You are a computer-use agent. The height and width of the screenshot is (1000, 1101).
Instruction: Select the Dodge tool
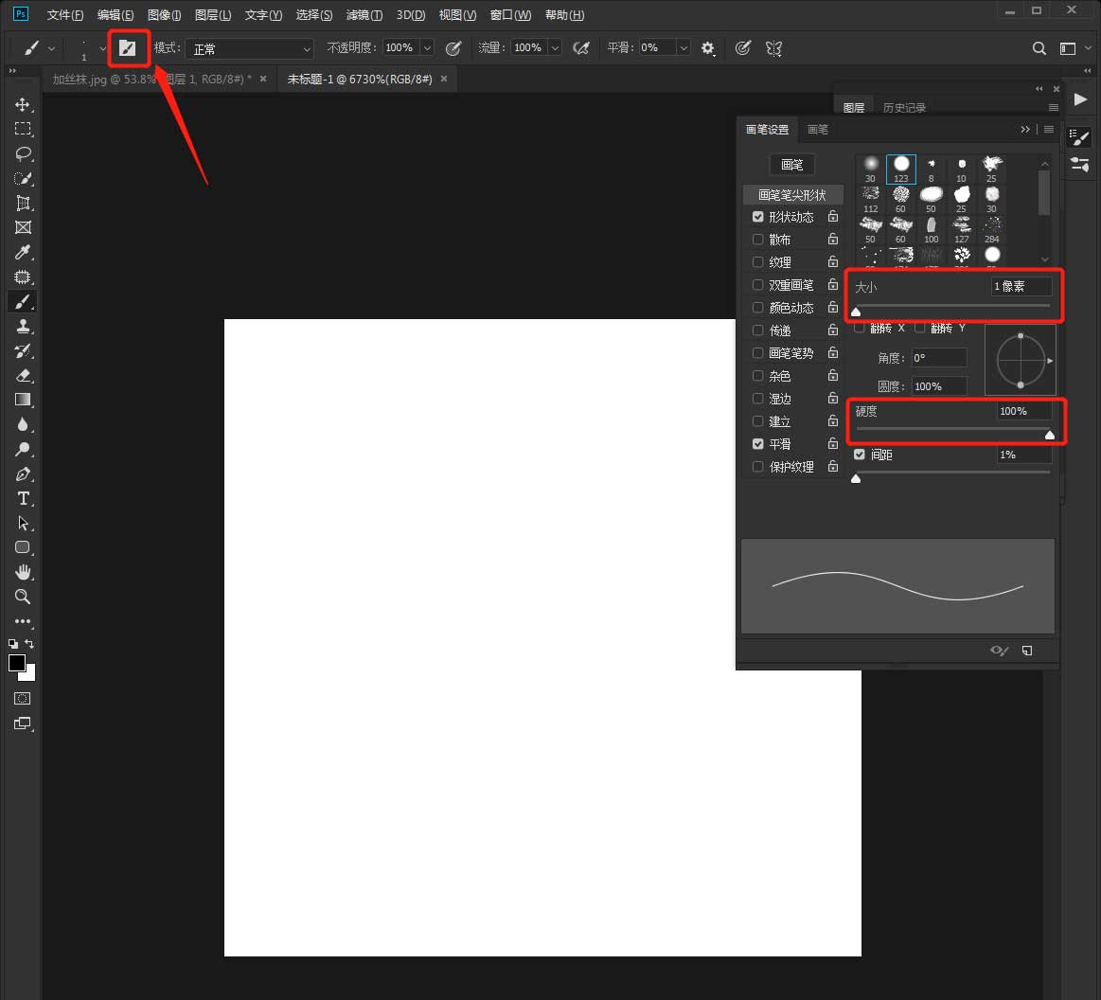pos(23,449)
